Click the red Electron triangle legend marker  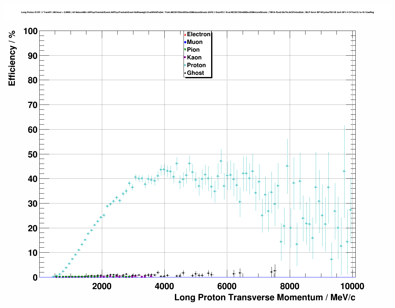tap(185, 34)
